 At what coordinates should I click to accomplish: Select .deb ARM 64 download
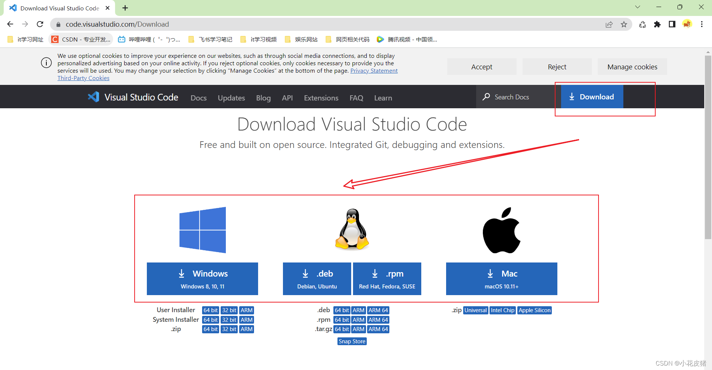378,310
